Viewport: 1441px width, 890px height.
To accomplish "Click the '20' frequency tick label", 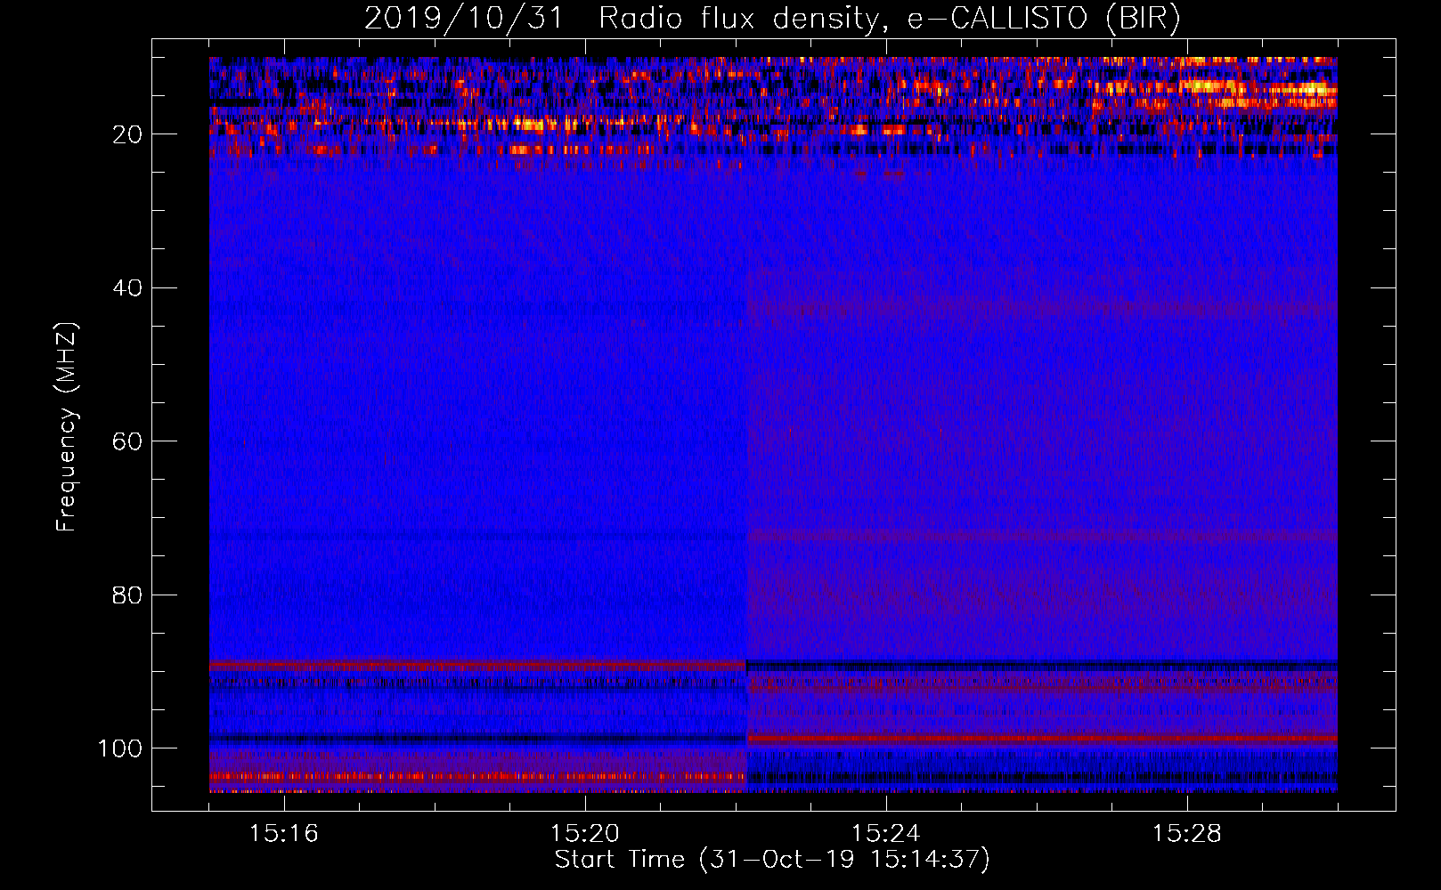I will (128, 135).
